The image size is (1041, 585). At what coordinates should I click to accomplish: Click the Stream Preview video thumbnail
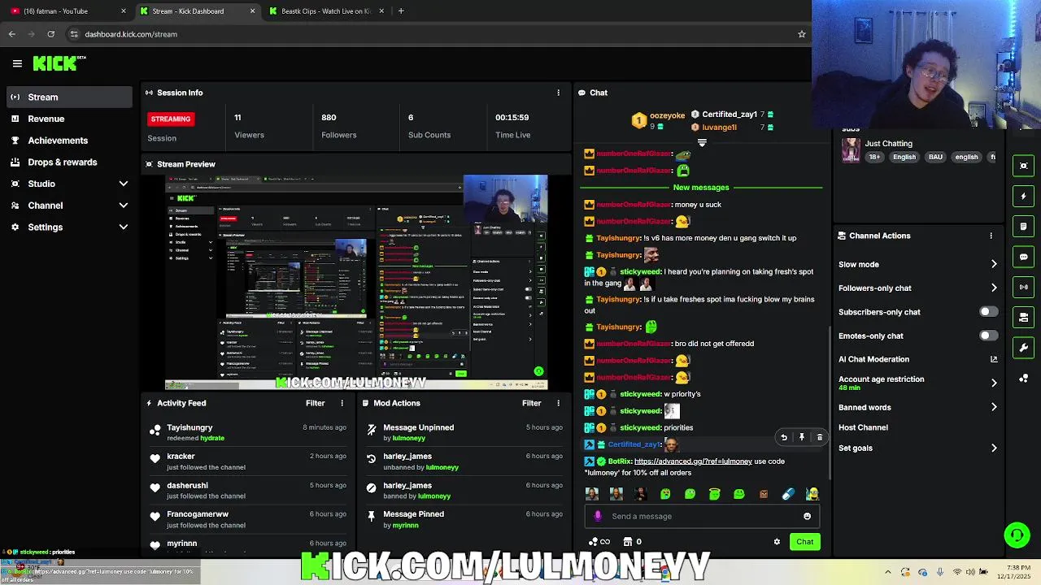pyautogui.click(x=356, y=283)
